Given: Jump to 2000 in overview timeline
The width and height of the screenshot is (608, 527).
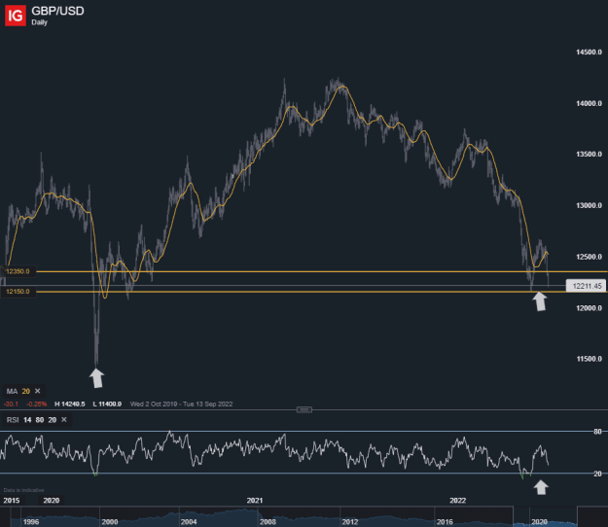Looking at the screenshot, I should pyautogui.click(x=110, y=522).
